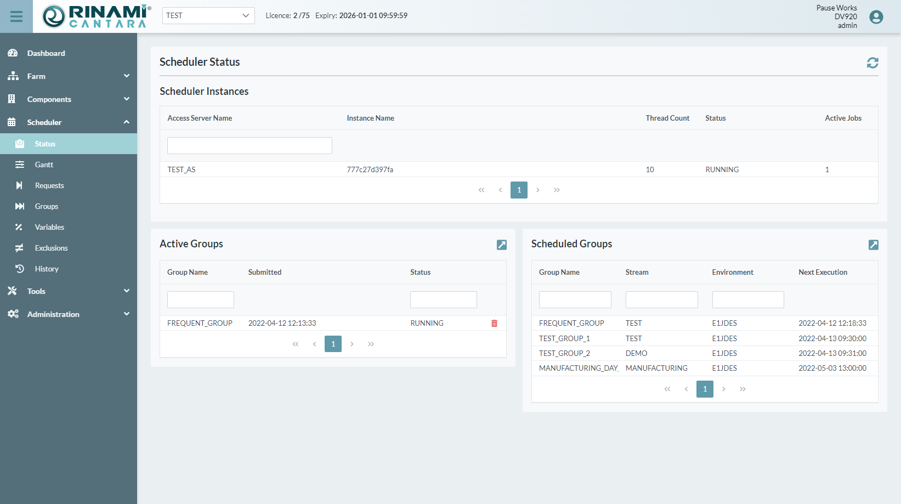Open Active Groups in expanded view
901x504 pixels.
click(x=501, y=245)
